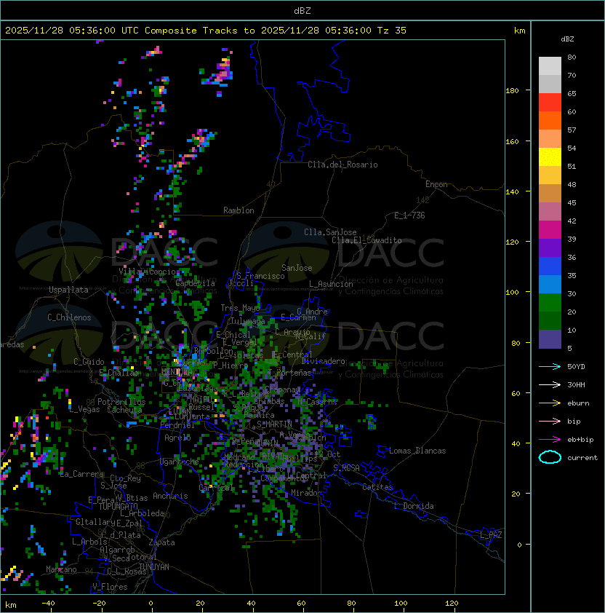Select the dark orange 57-60 dBZ swatch
The height and width of the screenshot is (613, 605).
550,120
